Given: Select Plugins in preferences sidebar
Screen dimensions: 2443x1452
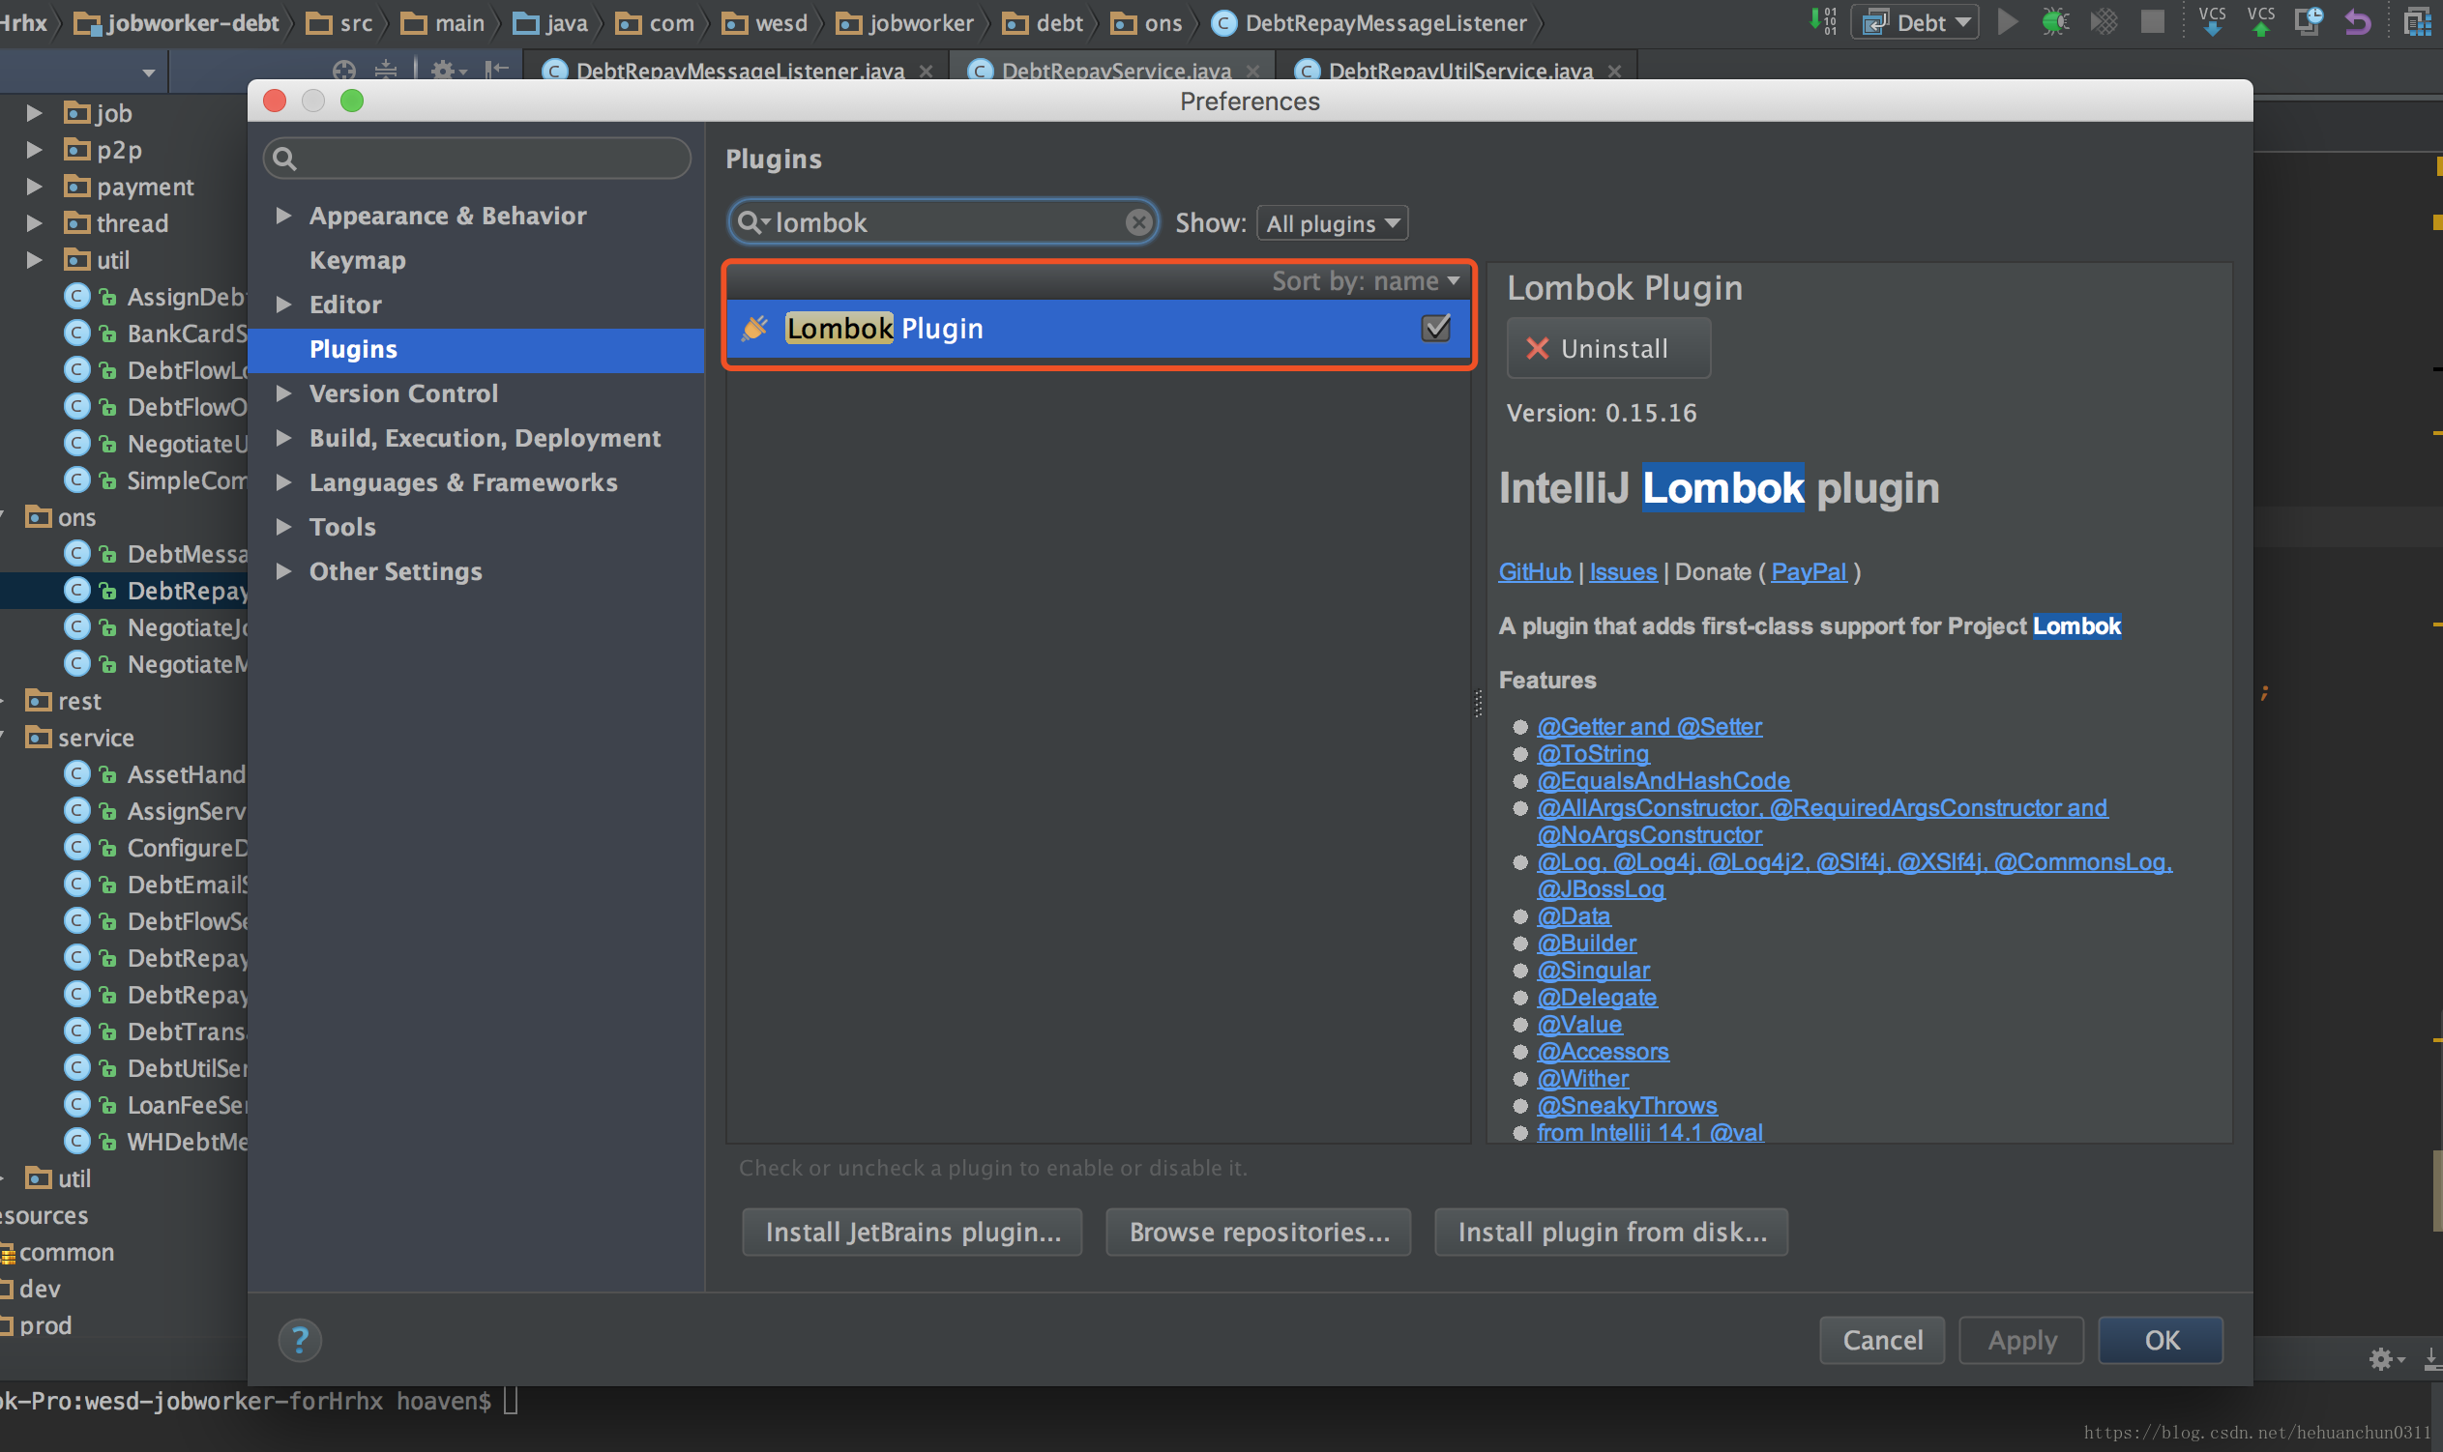Looking at the screenshot, I should 476,349.
